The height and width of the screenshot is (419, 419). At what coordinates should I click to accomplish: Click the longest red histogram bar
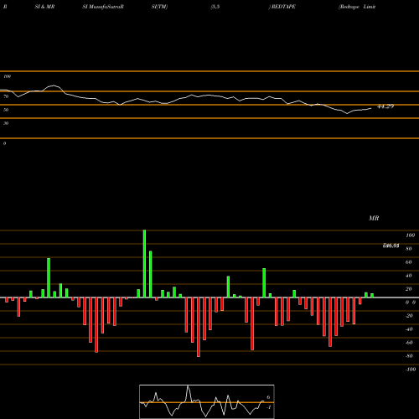[x=199, y=327]
